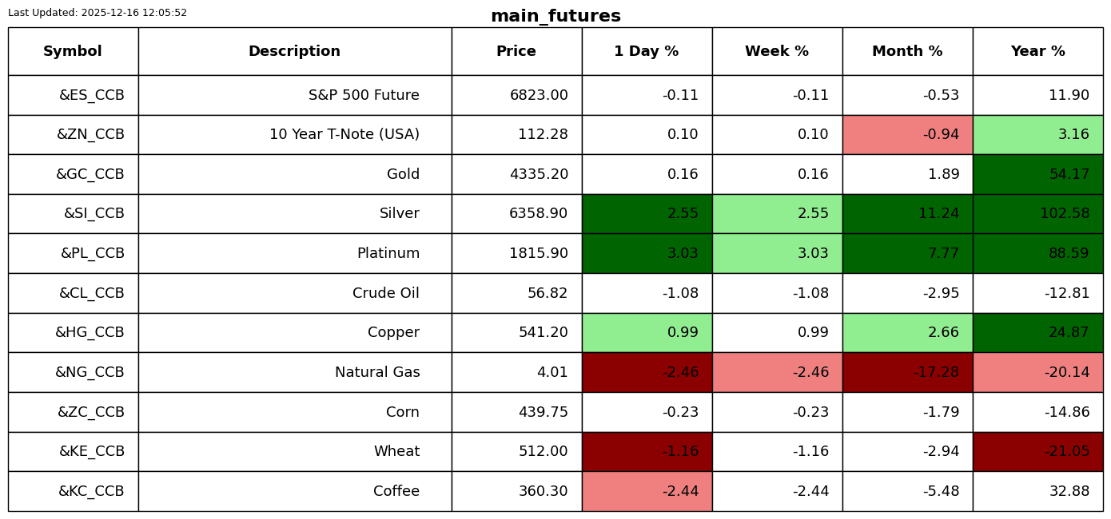Select the Month % column header
This screenshot has width=1111, height=519.
[907, 51]
